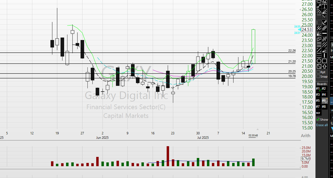Click the triangle marker above the time axis

click(258, 129)
